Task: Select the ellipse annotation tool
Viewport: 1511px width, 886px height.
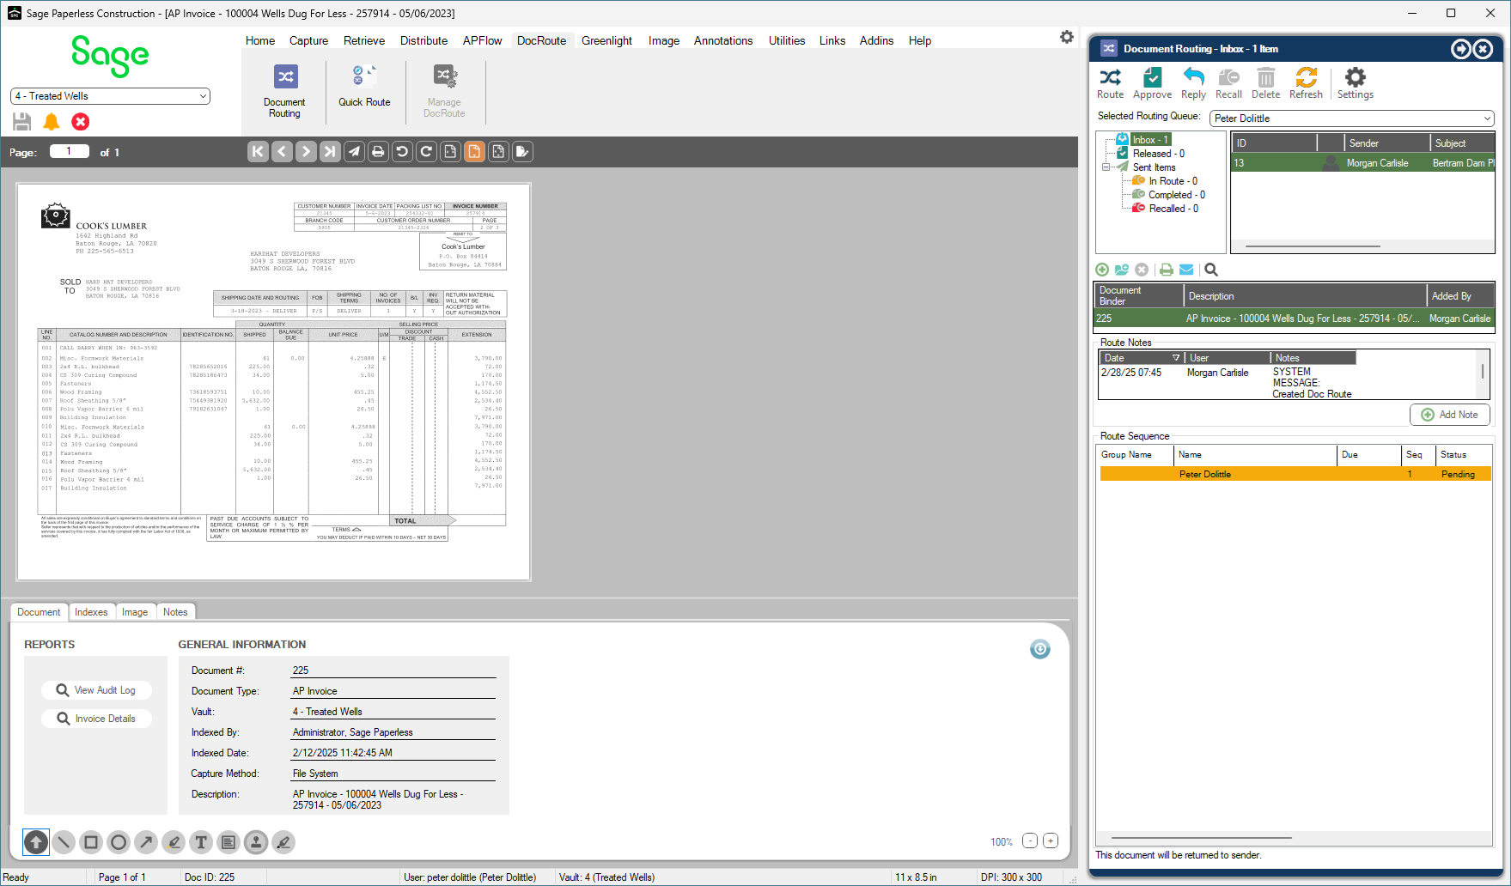Action: [119, 842]
